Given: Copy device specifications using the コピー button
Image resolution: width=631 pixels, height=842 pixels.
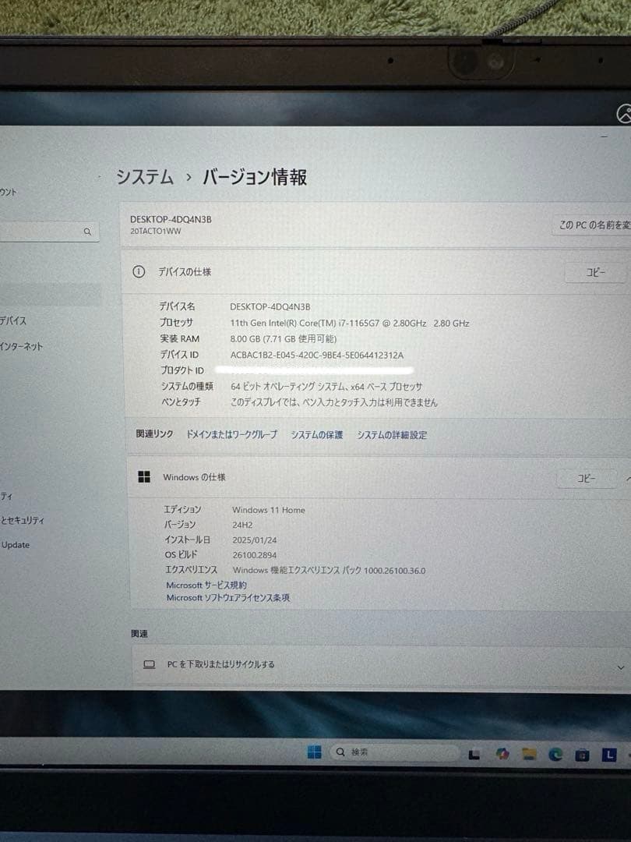Looking at the screenshot, I should tap(594, 272).
